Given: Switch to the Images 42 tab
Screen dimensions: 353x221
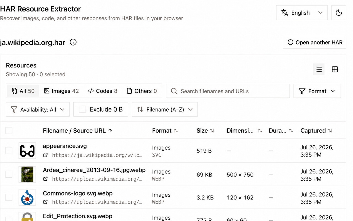Looking at the screenshot, I should 61,91.
